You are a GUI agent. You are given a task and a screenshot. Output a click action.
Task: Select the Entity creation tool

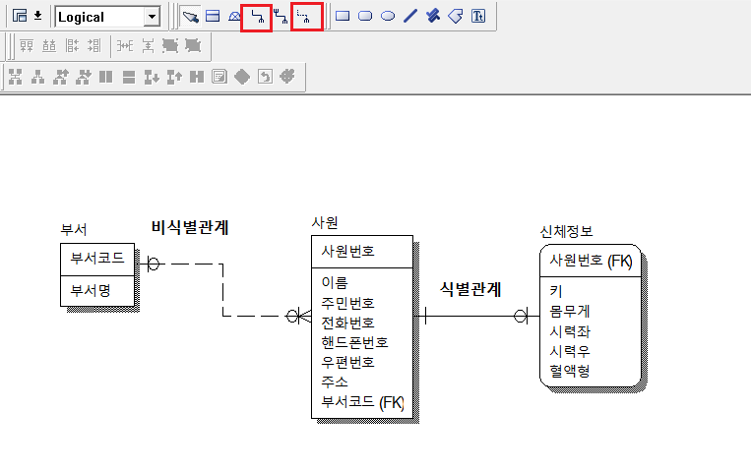point(213,17)
